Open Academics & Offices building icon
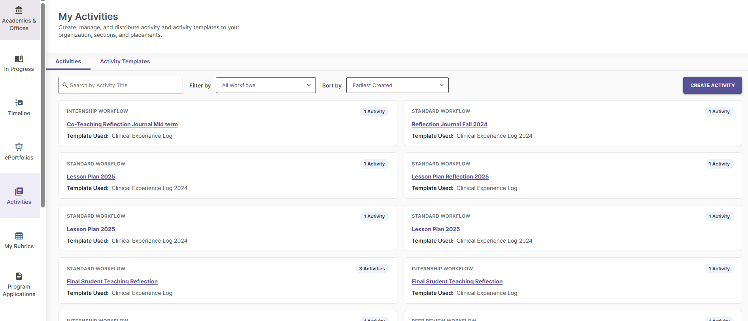This screenshot has width=748, height=321. [x=19, y=10]
